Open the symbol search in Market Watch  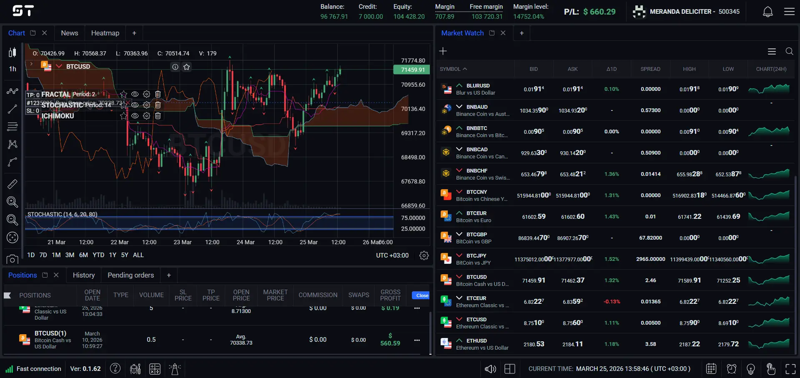pos(789,51)
